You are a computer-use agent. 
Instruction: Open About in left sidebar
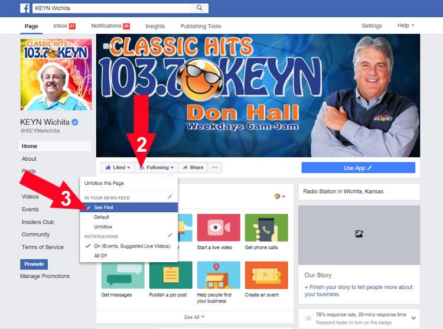pos(29,159)
